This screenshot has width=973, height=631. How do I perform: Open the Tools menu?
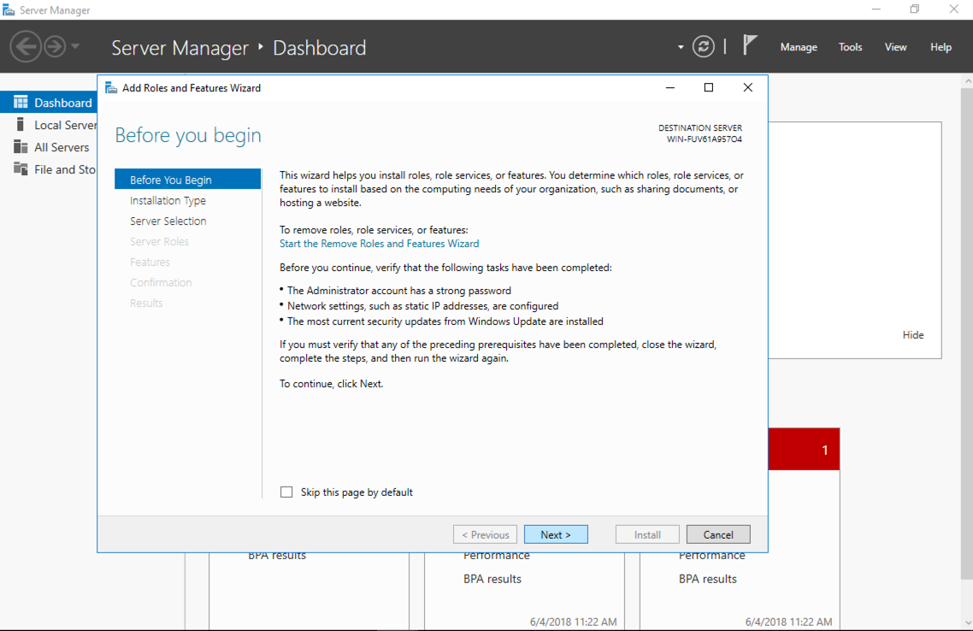coord(850,47)
